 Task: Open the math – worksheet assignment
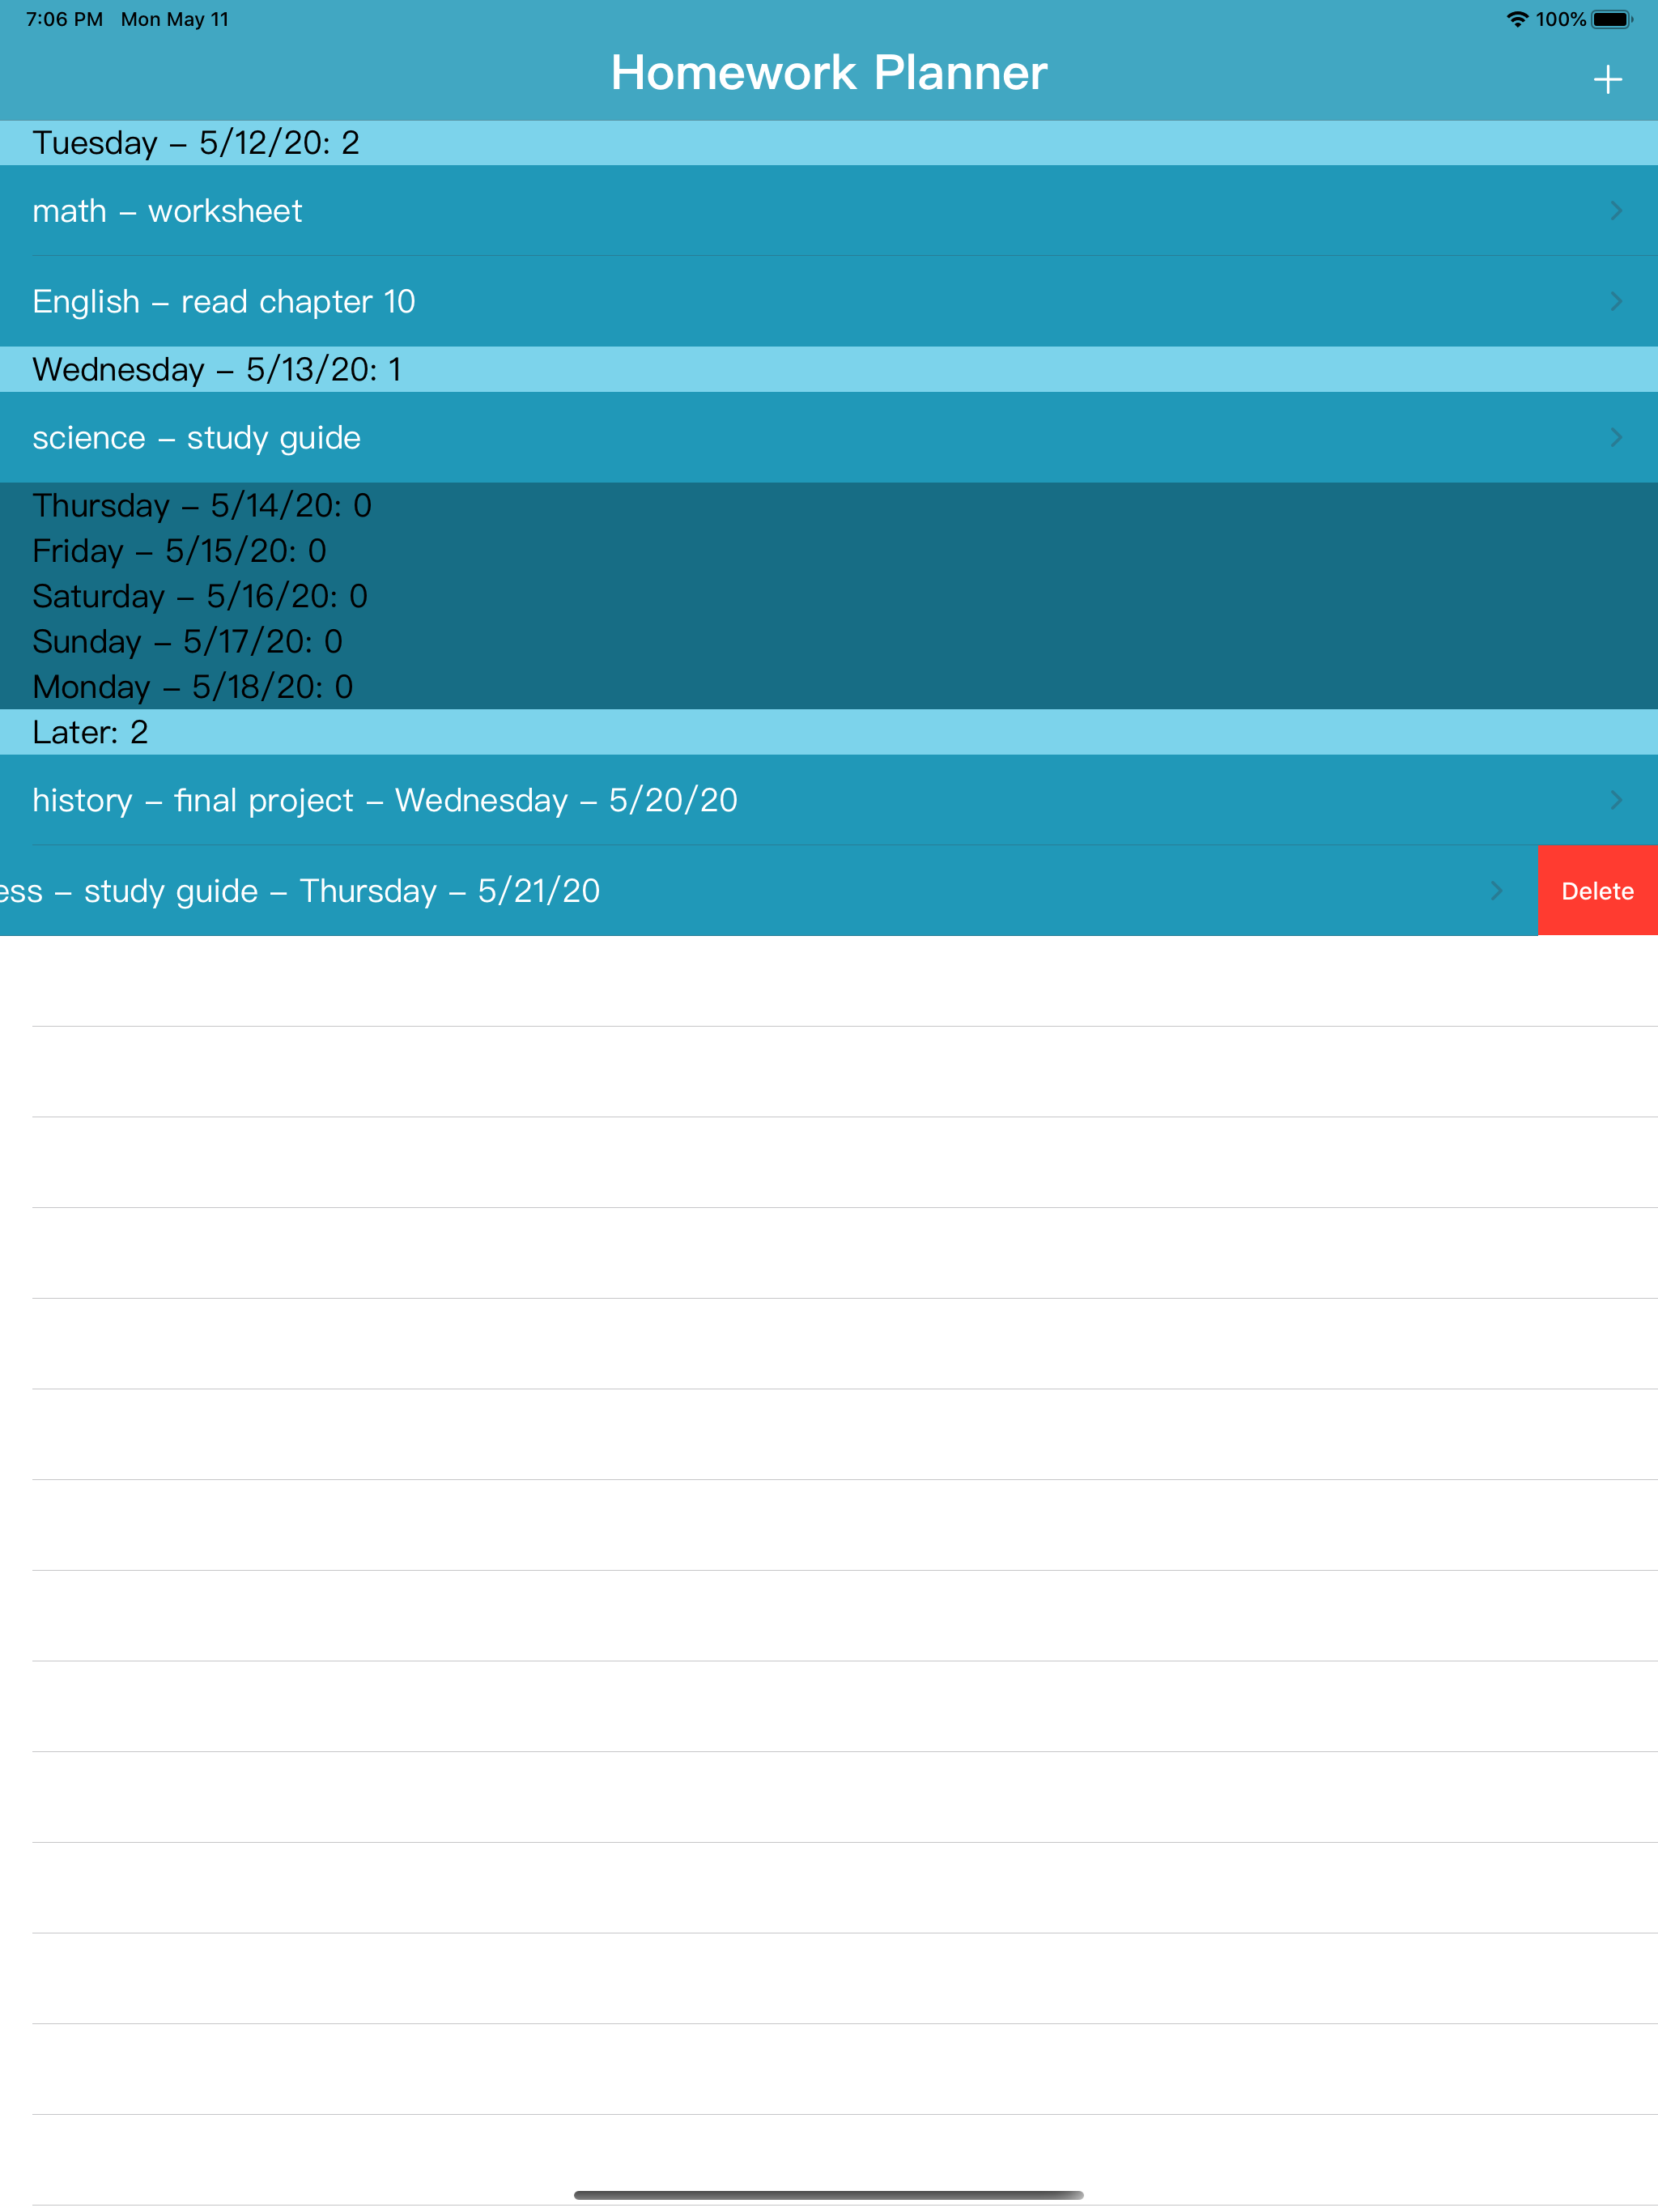pyautogui.click(x=829, y=211)
